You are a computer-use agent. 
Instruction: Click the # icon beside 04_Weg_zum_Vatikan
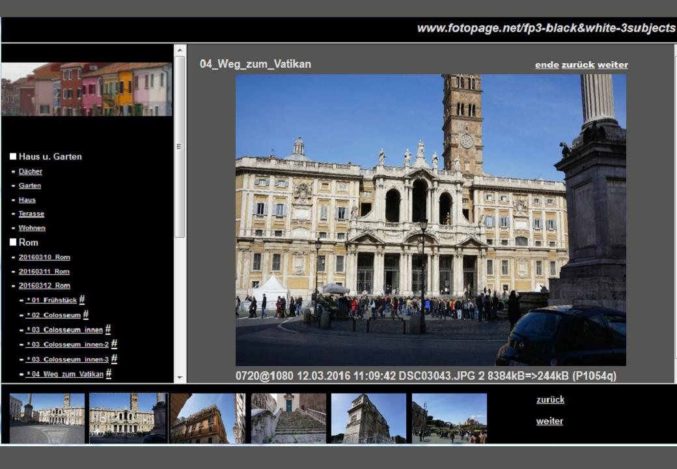[108, 373]
